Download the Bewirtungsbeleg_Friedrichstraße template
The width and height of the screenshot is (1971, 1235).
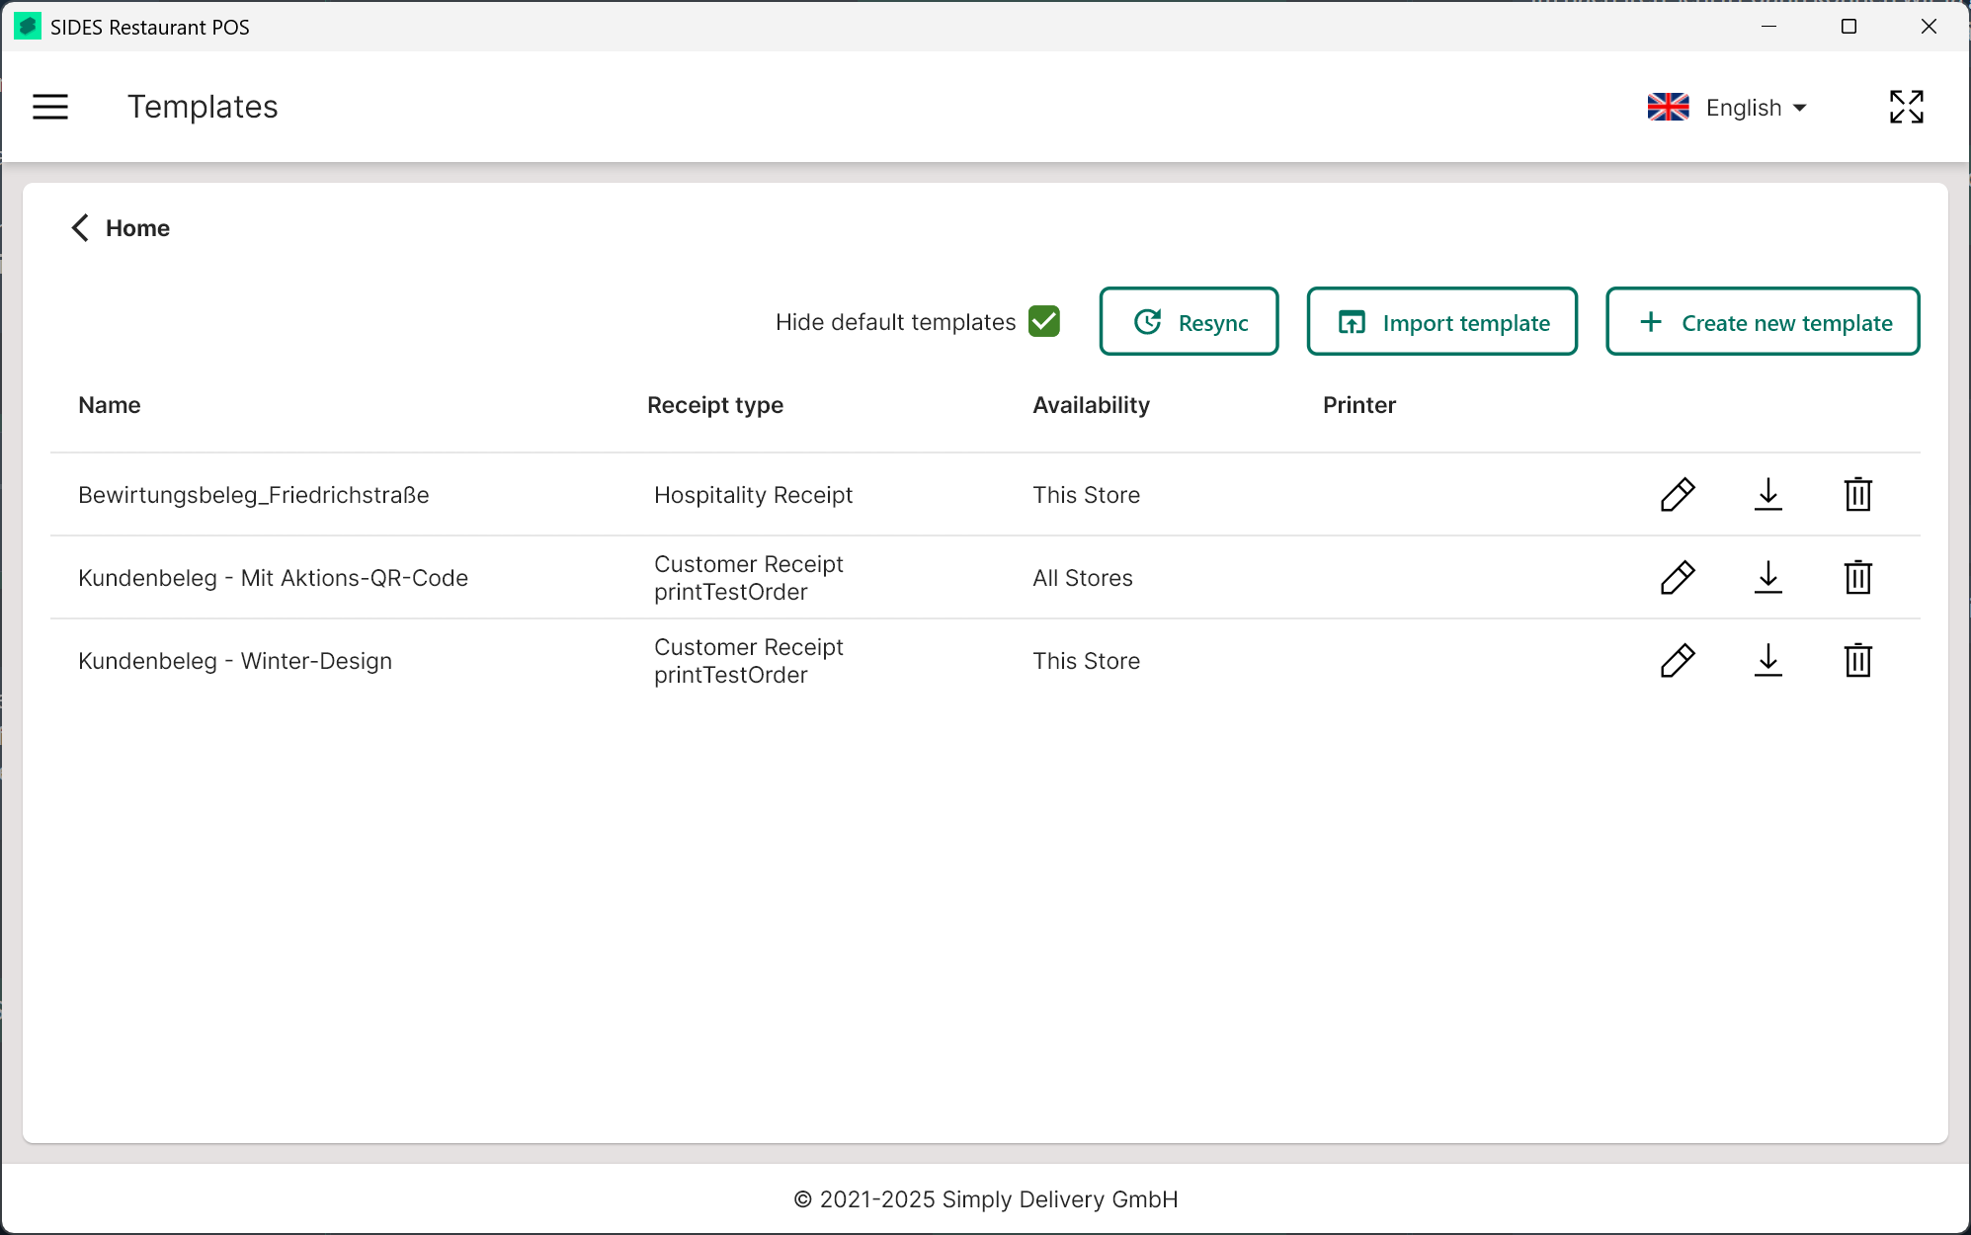click(1767, 494)
